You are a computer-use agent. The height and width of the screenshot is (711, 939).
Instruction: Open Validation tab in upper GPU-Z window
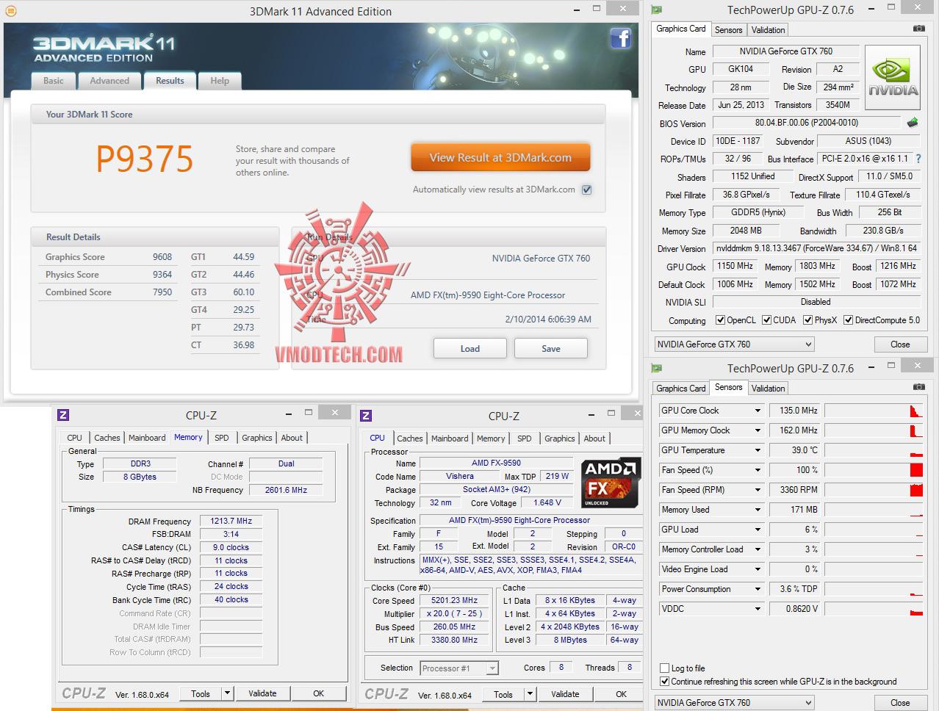(768, 30)
